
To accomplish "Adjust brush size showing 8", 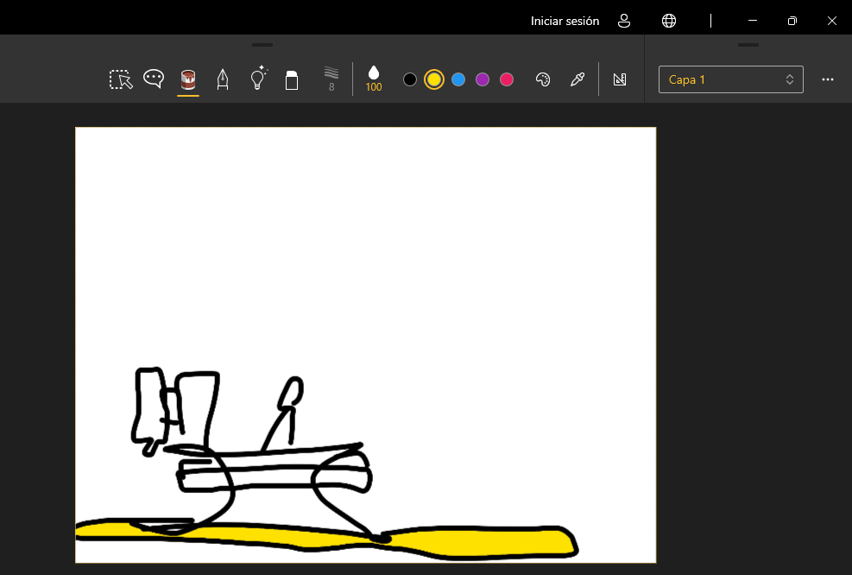I will (x=331, y=79).
